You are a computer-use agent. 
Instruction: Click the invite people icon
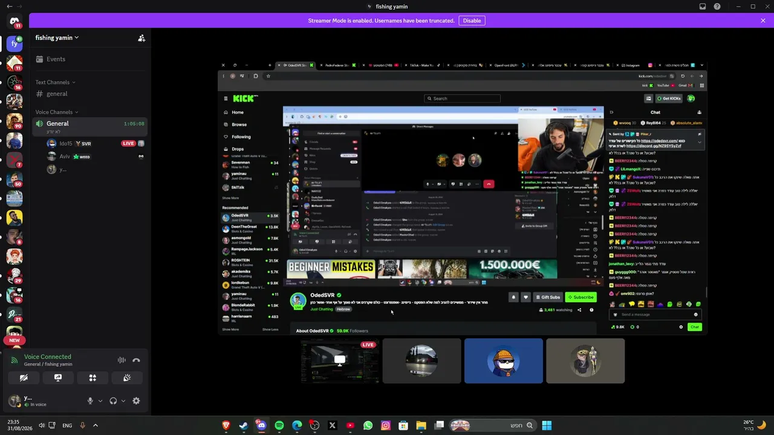click(141, 37)
